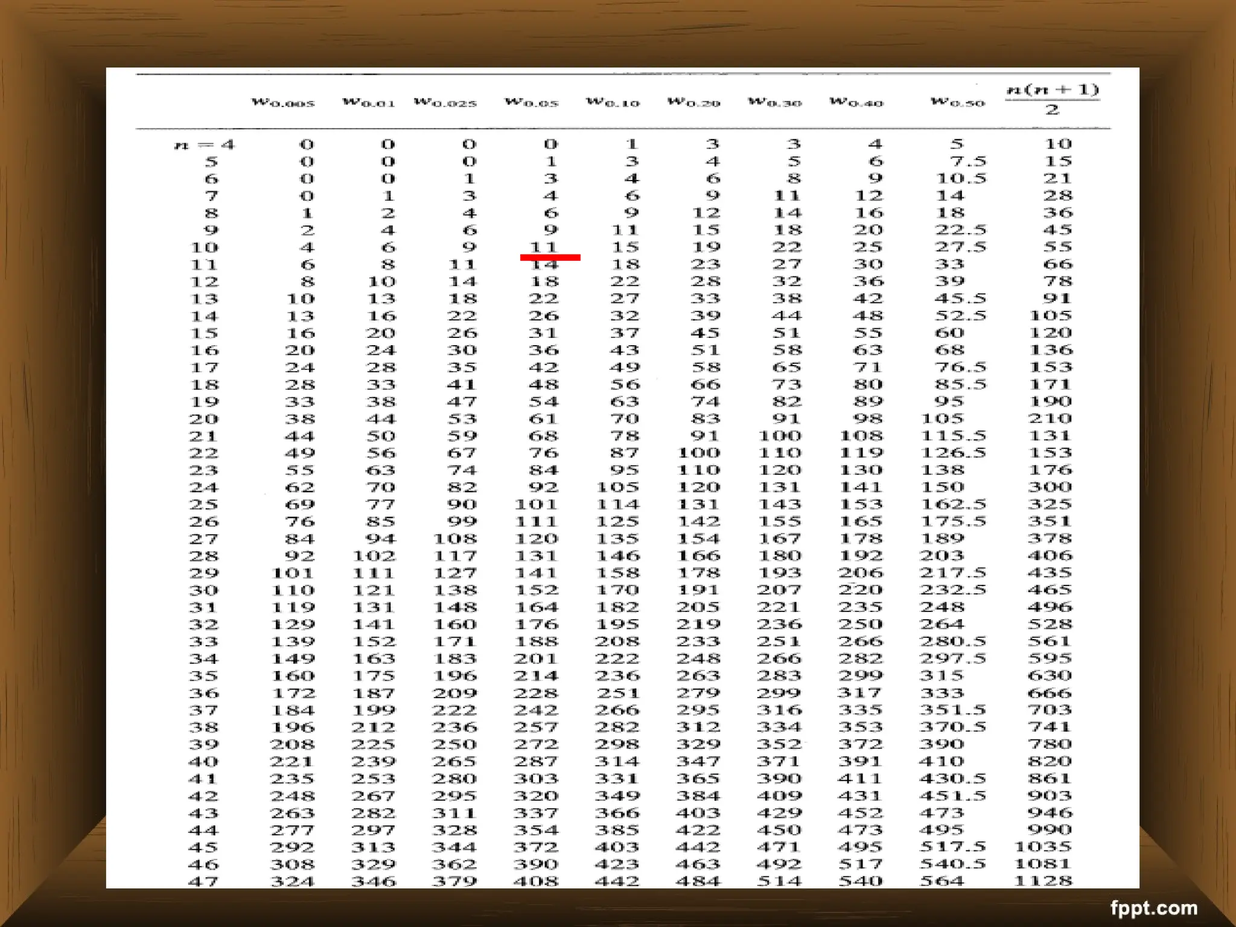
Task: Click the red underline marker in table
Action: [x=550, y=257]
